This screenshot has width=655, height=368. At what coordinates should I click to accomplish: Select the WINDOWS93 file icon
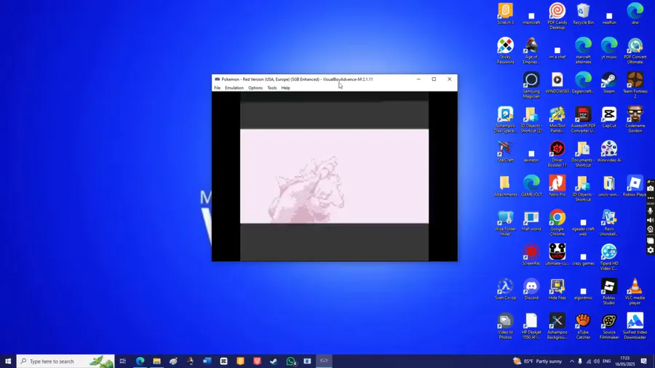[x=557, y=83]
